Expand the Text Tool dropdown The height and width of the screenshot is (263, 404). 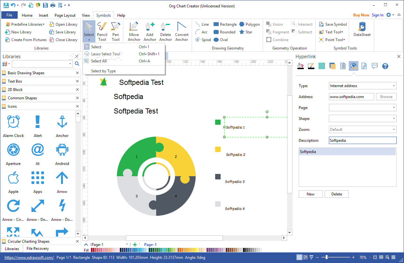[x=331, y=32]
